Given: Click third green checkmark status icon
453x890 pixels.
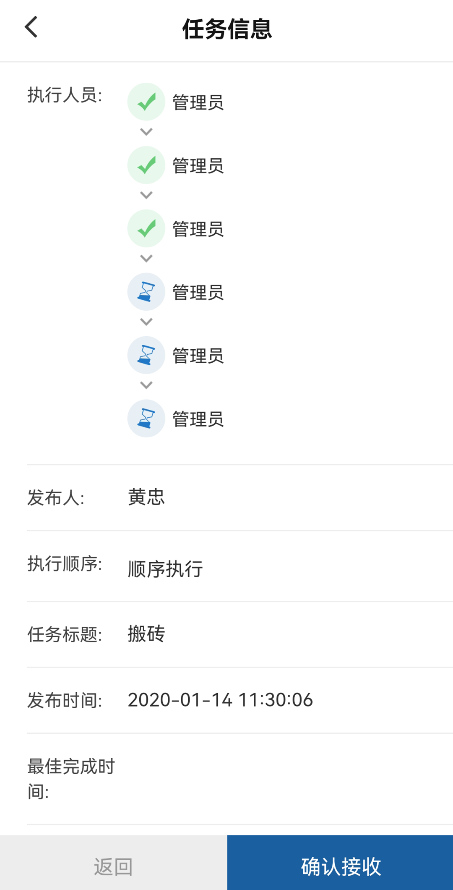Looking at the screenshot, I should click(x=146, y=228).
